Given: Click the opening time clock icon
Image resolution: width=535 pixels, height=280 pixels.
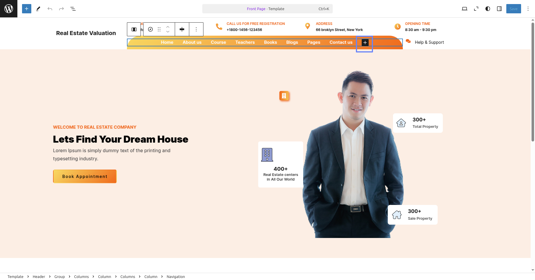Looking at the screenshot, I should pos(398,27).
